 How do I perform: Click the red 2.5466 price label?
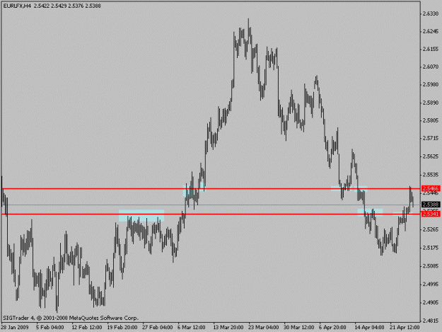point(431,188)
